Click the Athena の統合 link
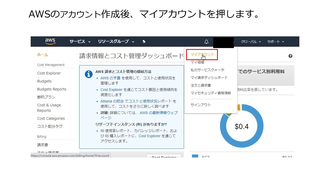This screenshot has width=330, height=185. coord(112,101)
